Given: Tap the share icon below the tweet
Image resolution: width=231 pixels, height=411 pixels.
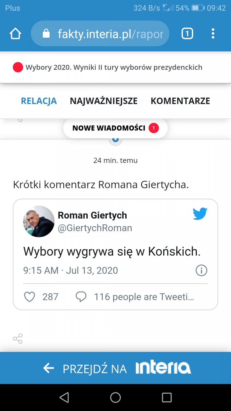Looking at the screenshot, I should (x=18, y=339).
